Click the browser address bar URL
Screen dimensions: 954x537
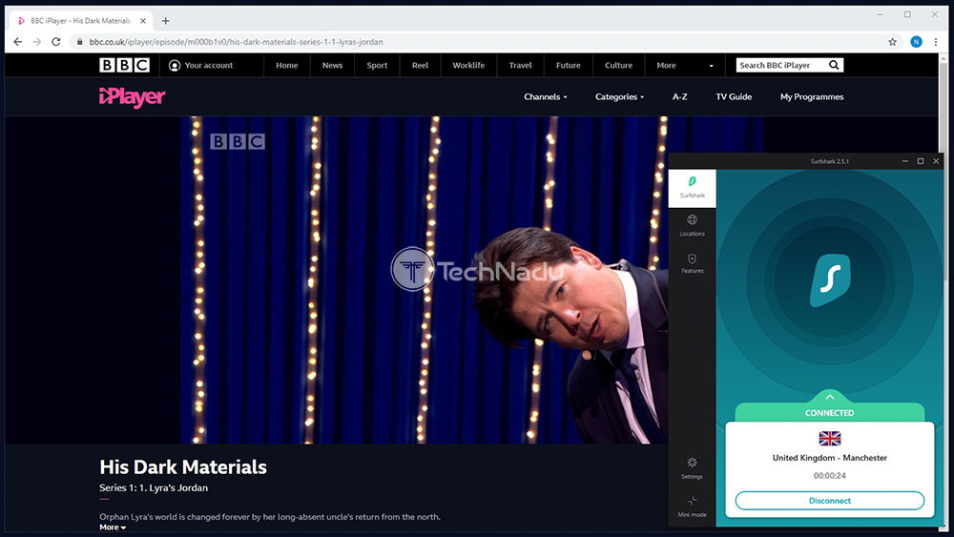(x=236, y=42)
